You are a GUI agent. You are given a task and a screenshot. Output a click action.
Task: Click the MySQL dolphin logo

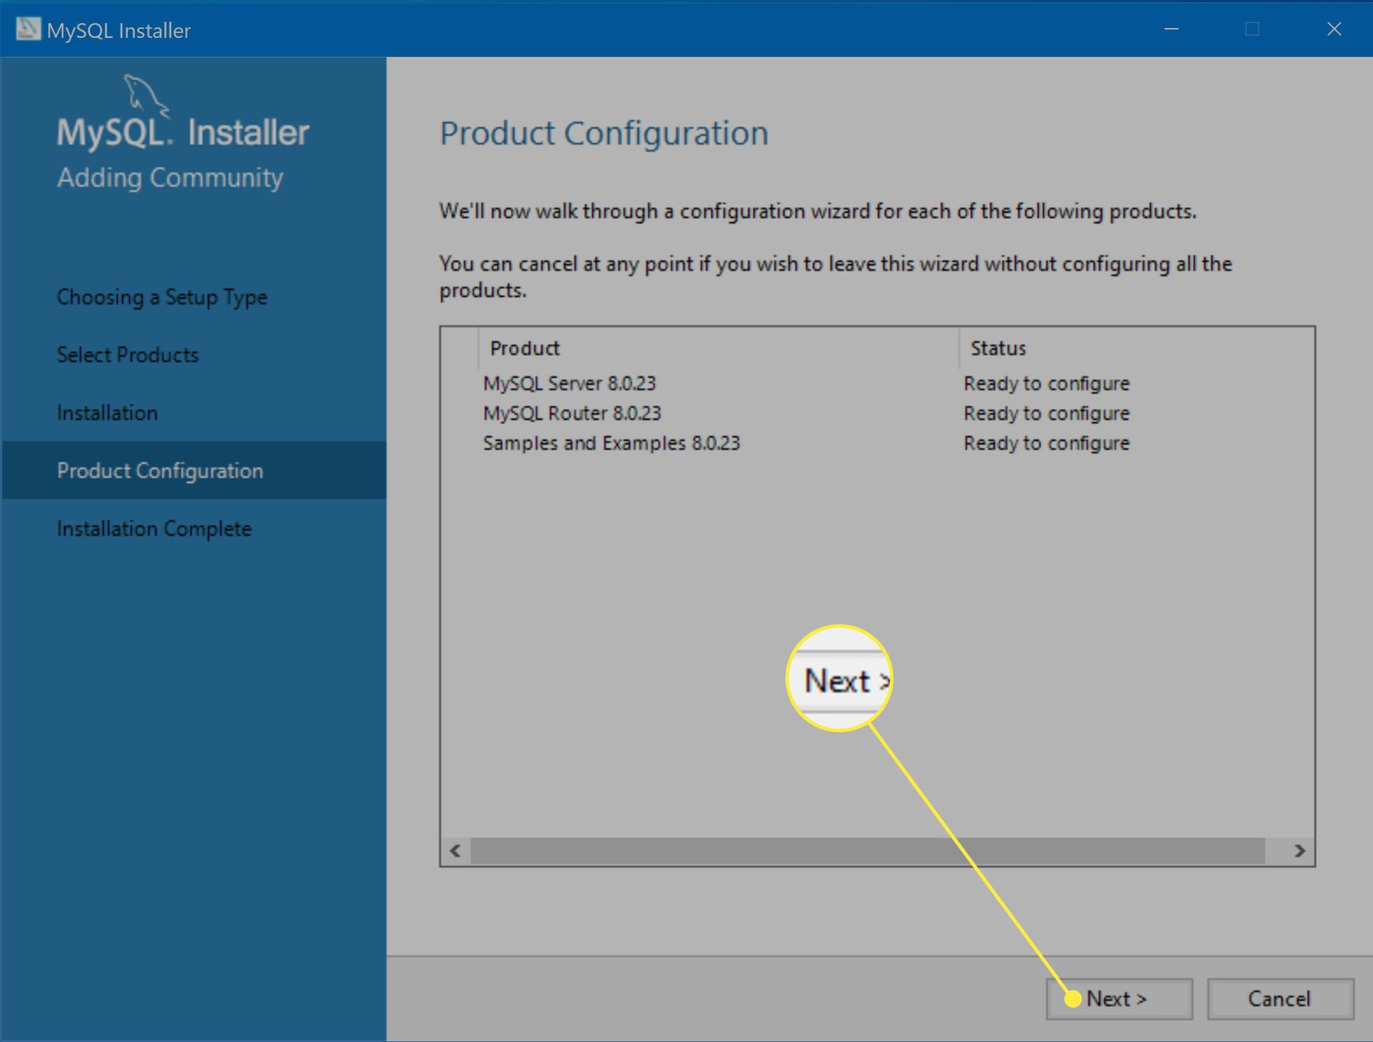[147, 96]
